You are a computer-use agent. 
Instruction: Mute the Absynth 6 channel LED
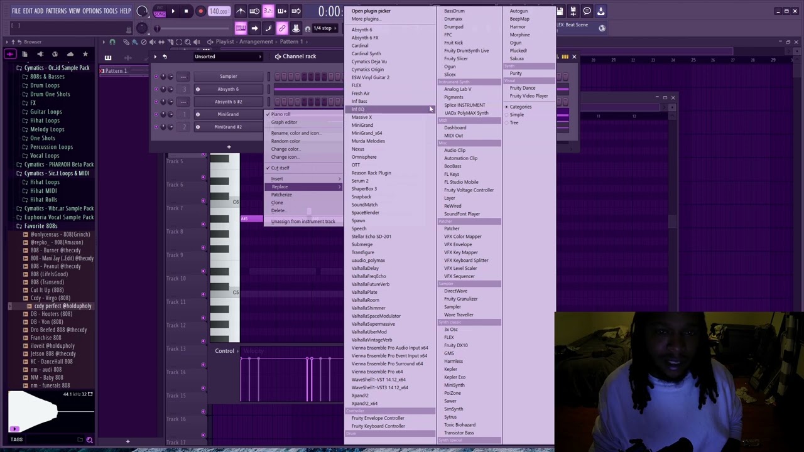coord(156,89)
